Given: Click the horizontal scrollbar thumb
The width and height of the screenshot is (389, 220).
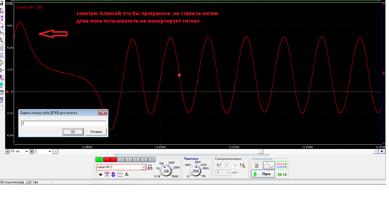Looking at the screenshot, I should click(x=261, y=151).
